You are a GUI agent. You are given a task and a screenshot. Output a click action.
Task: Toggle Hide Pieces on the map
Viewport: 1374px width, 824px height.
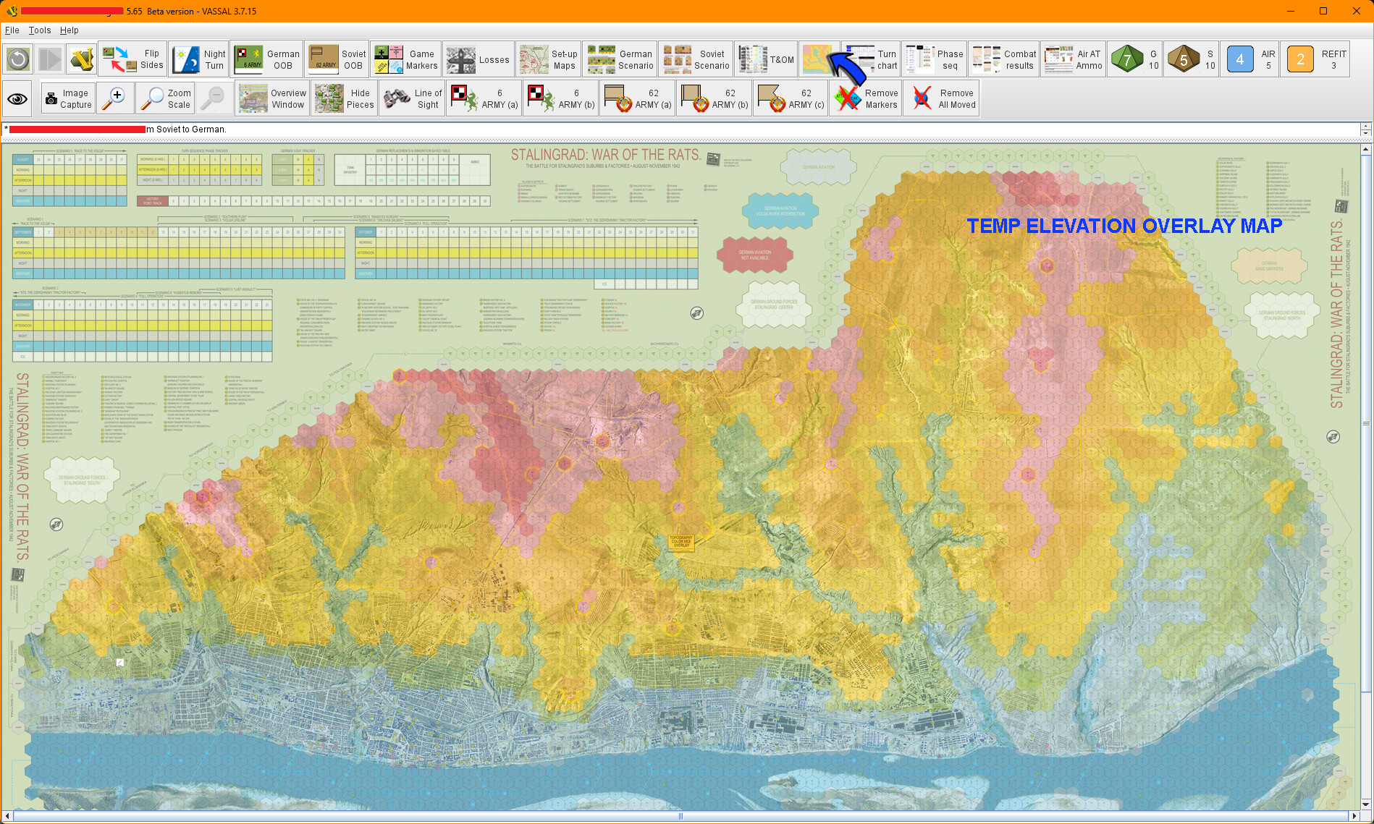345,98
